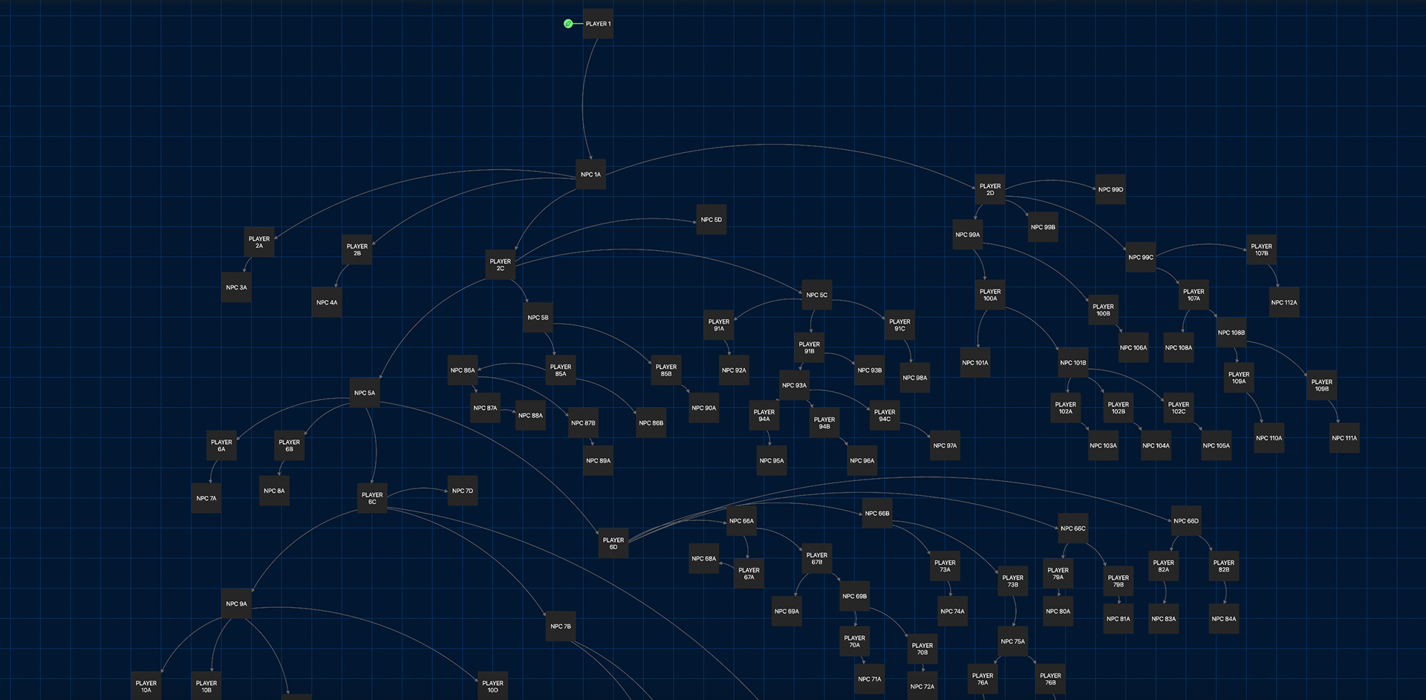
Task: Select the NPC 66D node
Action: click(x=1186, y=521)
